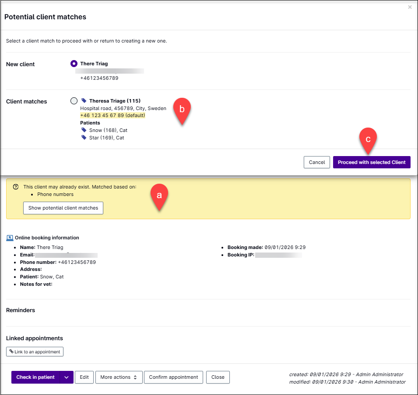Click the There Triag new client name

94,64
